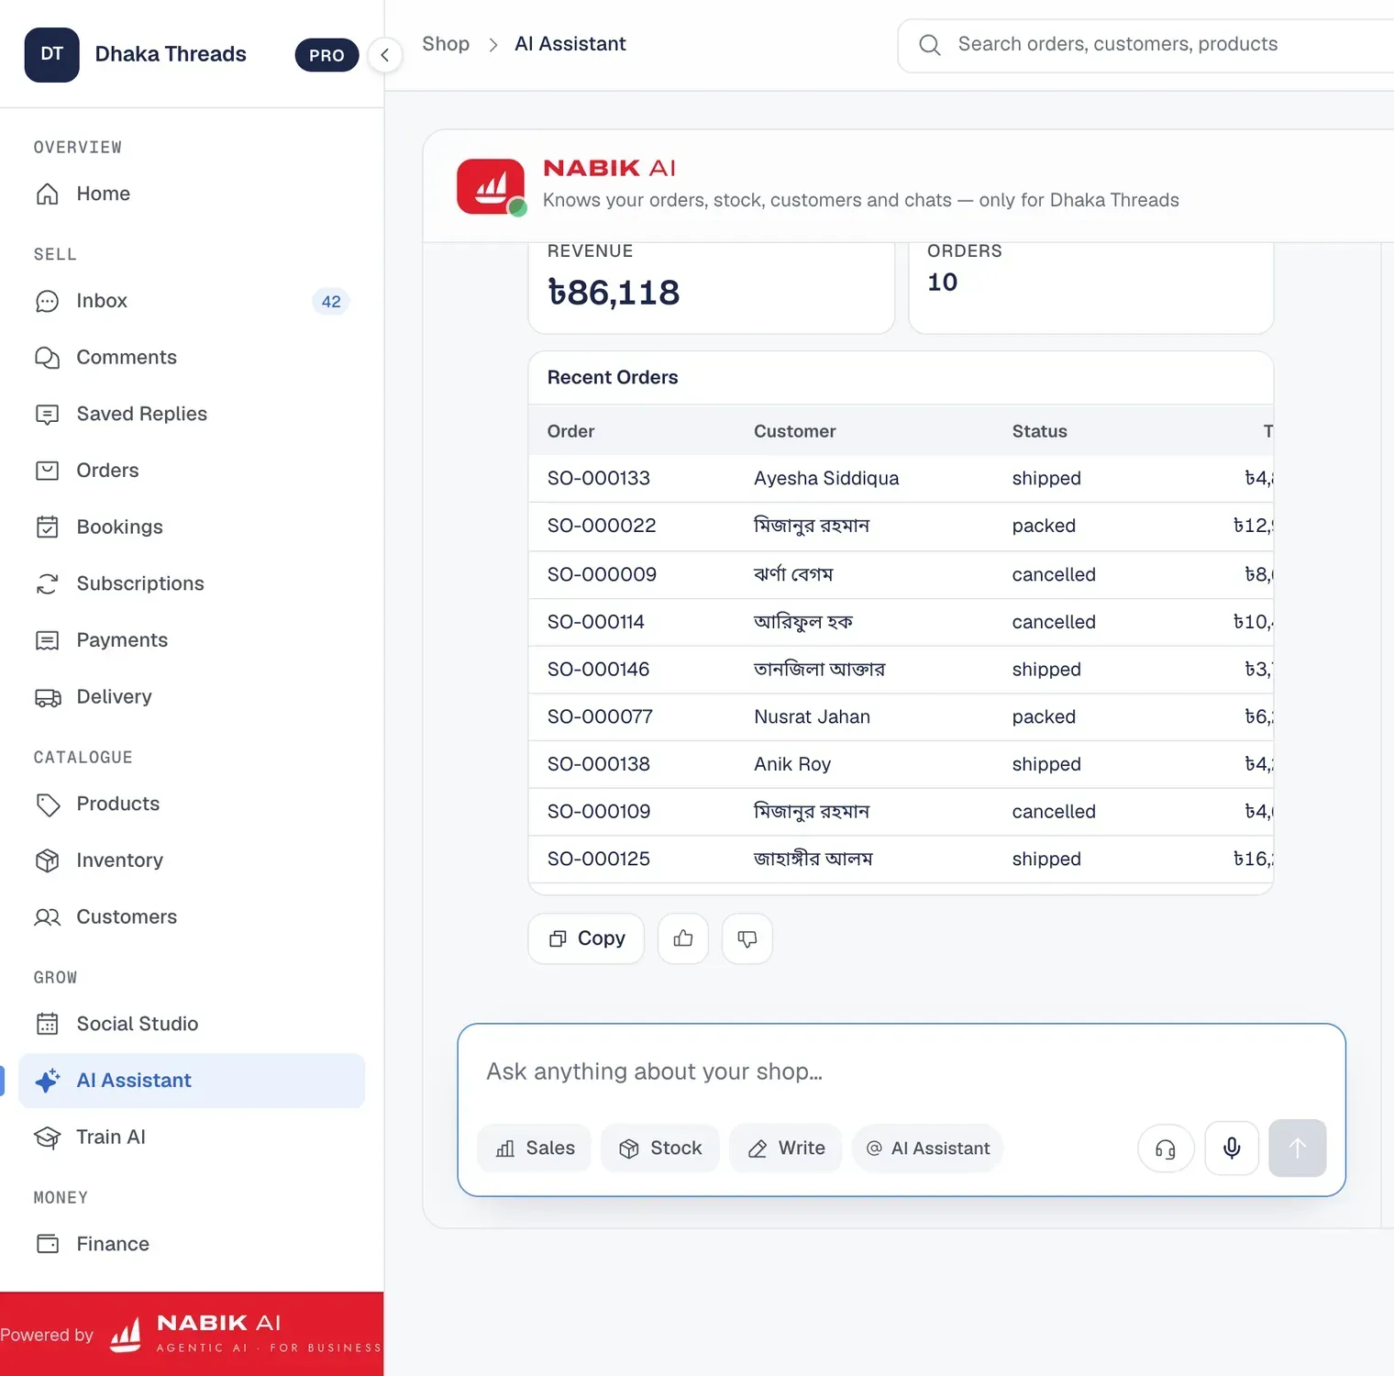
Task: Focus the search orders, customers, products field
Action: pos(1146,45)
